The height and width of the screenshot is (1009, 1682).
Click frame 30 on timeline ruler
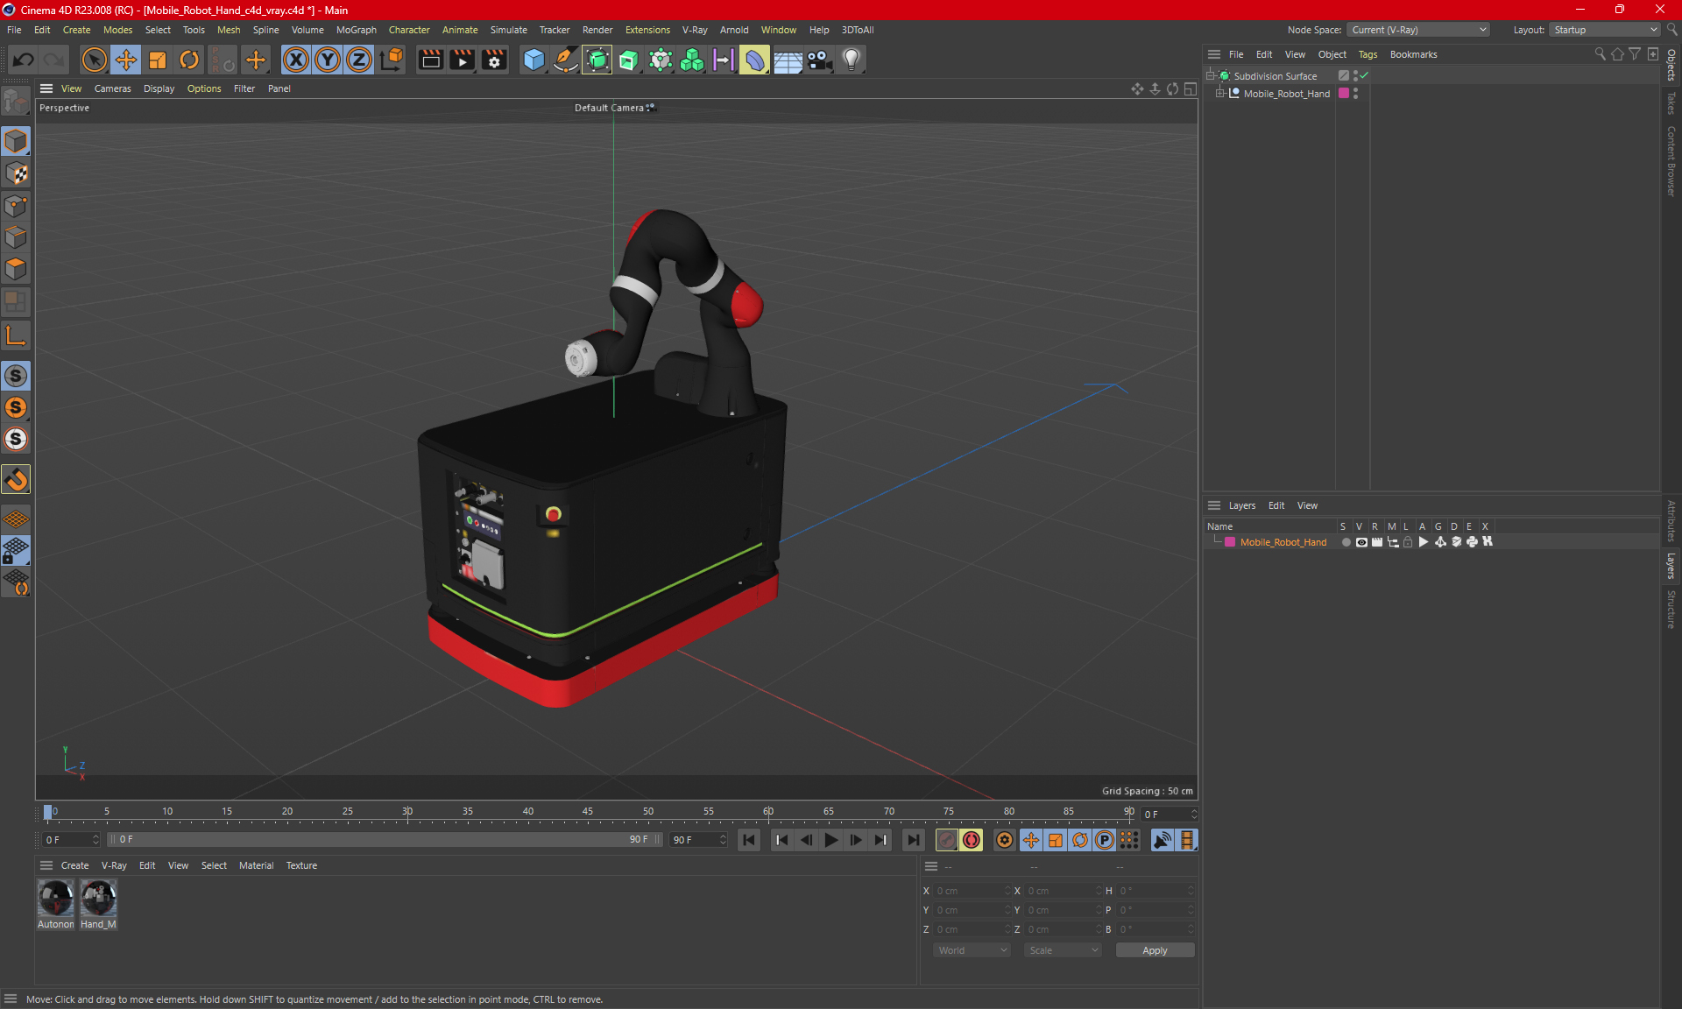pyautogui.click(x=407, y=812)
